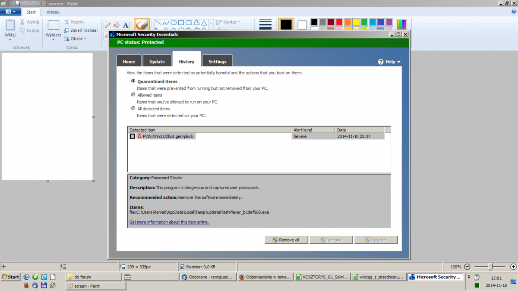Click the zoom in plus icon
The width and height of the screenshot is (518, 291).
pyautogui.click(x=512, y=267)
